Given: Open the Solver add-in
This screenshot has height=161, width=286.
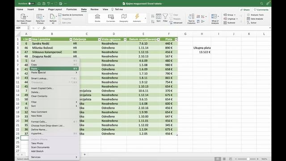Looking at the screenshot, I should tap(252, 23).
